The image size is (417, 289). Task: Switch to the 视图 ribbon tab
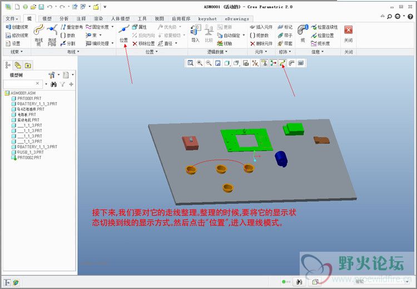[x=160, y=18]
